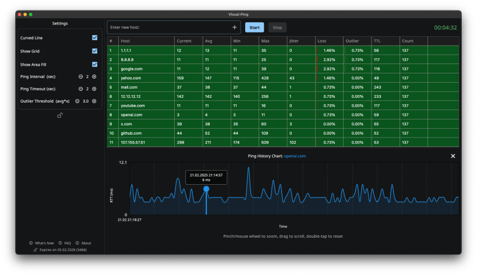Screen dimensions: 477x275
Task: Open the What's New link
Action: [x=44, y=243]
